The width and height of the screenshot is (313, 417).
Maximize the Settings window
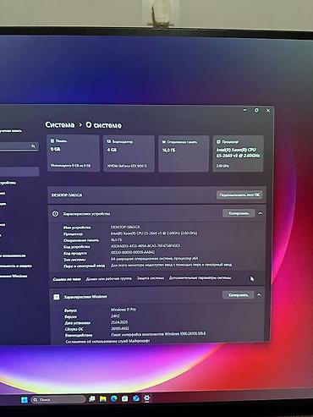(256, 110)
